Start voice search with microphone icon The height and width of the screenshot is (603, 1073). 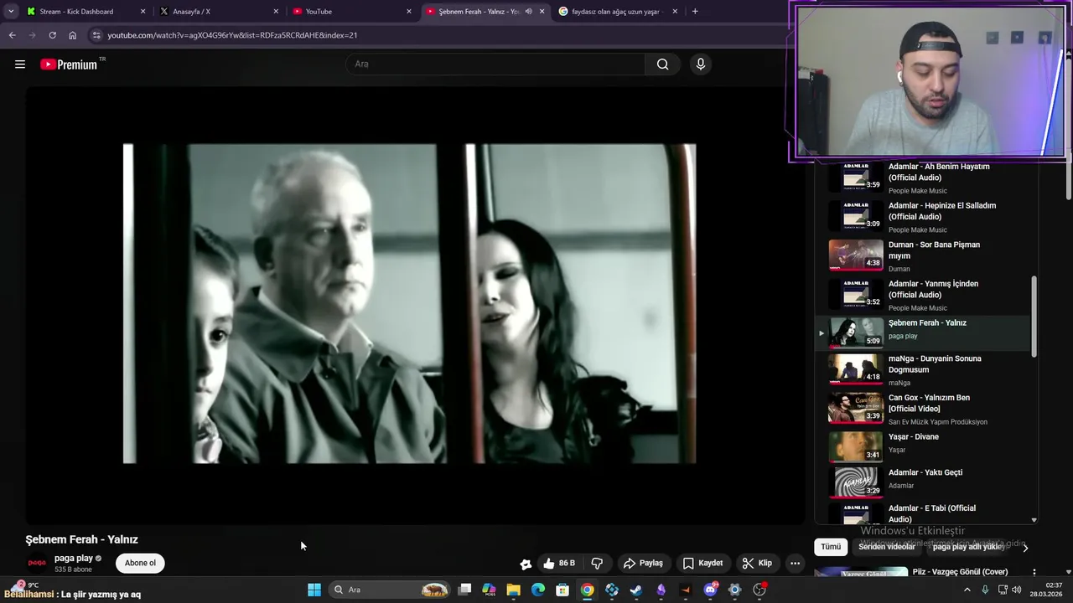tap(701, 64)
